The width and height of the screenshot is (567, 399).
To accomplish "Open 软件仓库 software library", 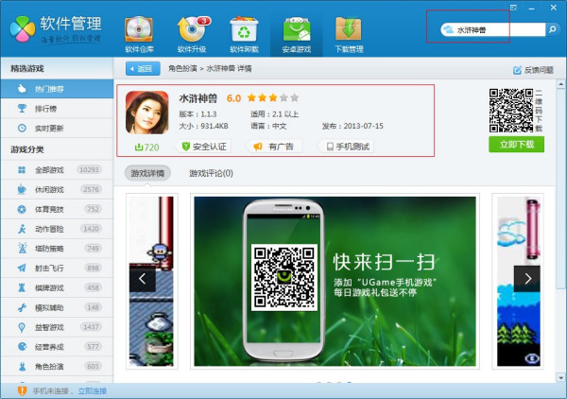I will tap(139, 35).
